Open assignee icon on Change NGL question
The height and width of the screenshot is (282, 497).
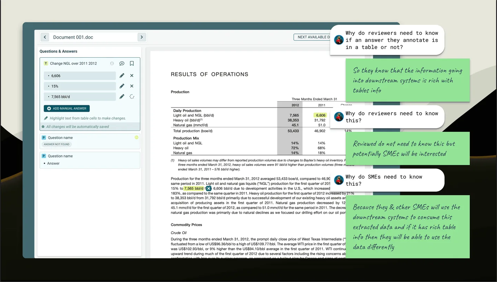pos(112,64)
